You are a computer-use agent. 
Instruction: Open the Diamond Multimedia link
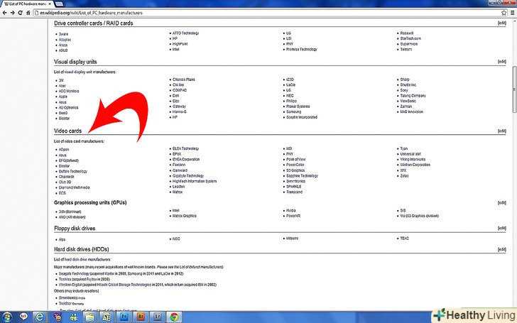[74, 187]
